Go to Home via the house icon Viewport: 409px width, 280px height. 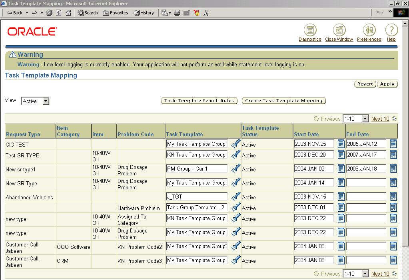(68, 13)
